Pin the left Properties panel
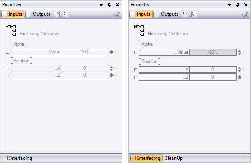This screenshot has width=251, height=163. click(110, 5)
